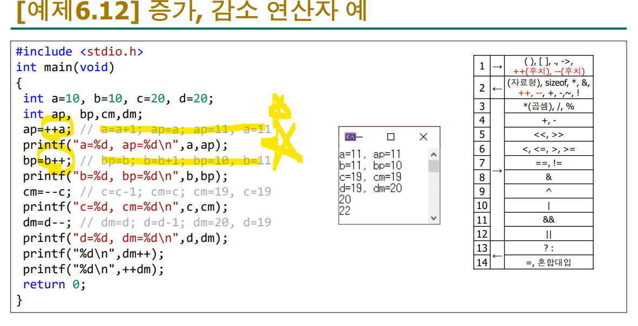
Task: Click the row number '1' in the table
Action: (x=482, y=66)
